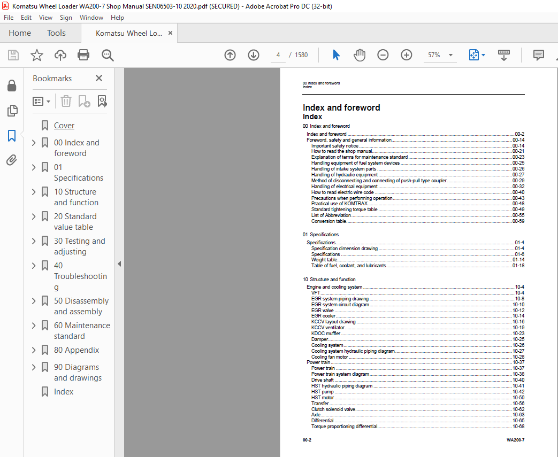This screenshot has width=558, height=457.
Task: Expand the 40 Troubleshooting bookmark
Action: pos(34,265)
